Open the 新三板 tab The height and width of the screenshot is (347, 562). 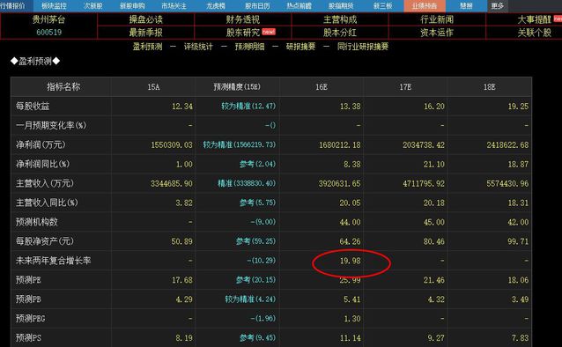pos(383,6)
